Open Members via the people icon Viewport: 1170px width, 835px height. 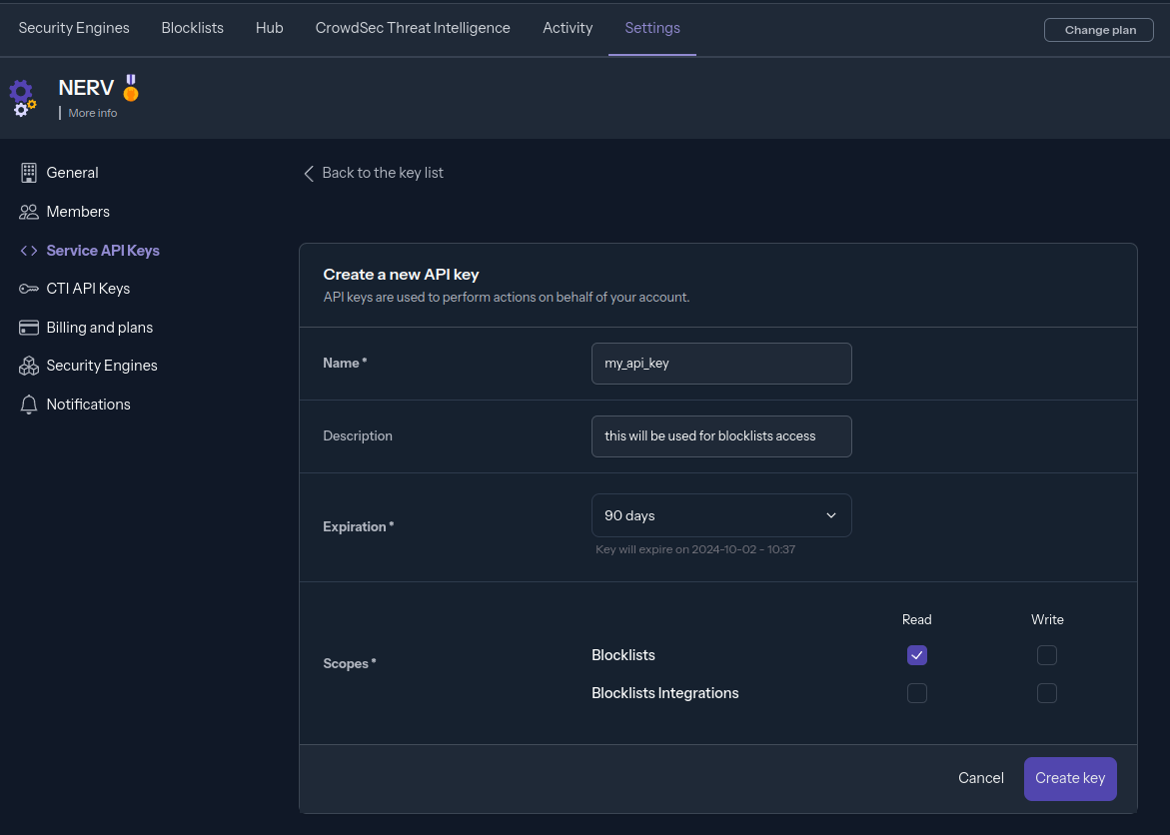pos(28,211)
